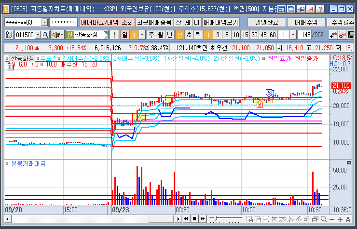
Task: Click the cascade windows icon in title bar
Action: 291,9
